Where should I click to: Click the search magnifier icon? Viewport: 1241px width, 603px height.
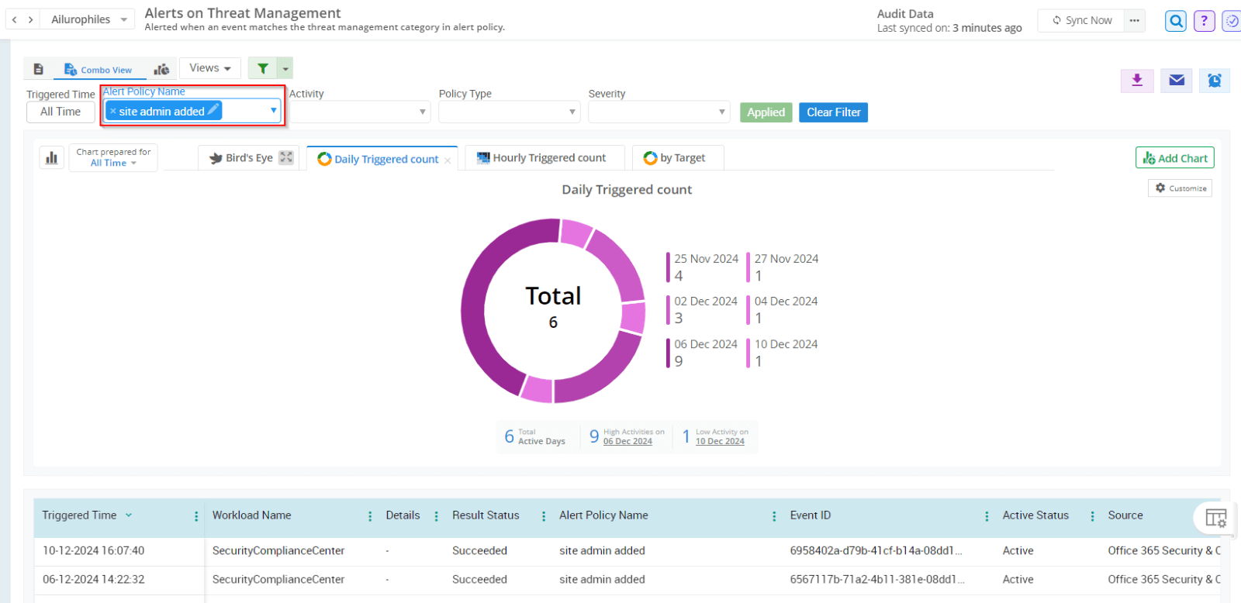[1176, 21]
